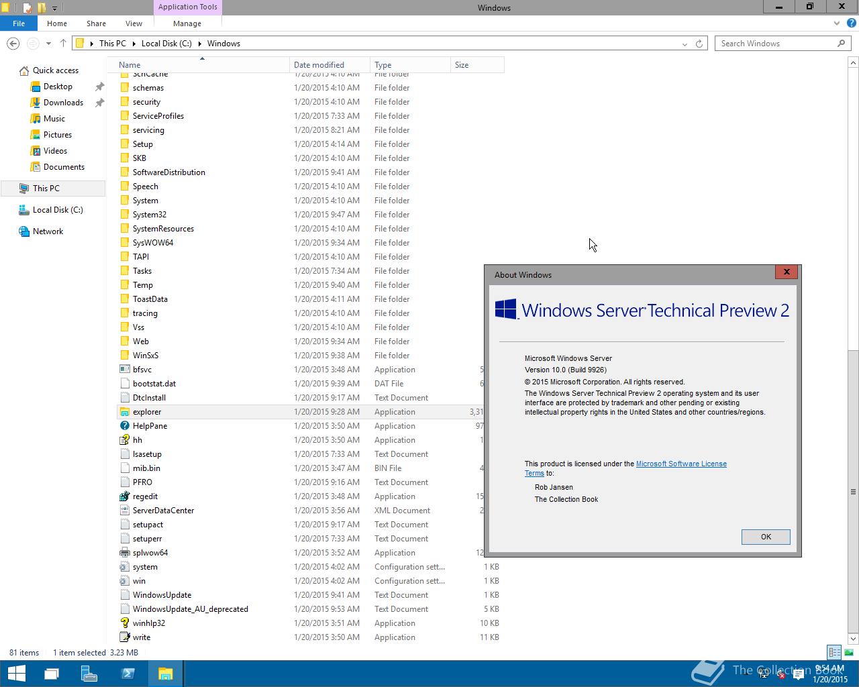Image resolution: width=859 pixels, height=687 pixels.
Task: Sort by Size column header
Action: pos(477,65)
